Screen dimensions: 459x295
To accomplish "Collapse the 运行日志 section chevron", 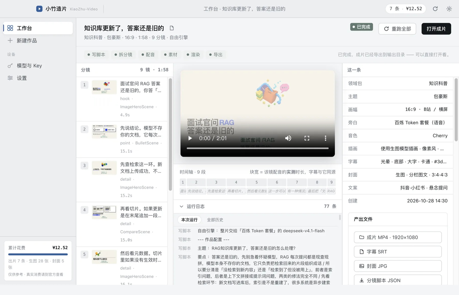I will tap(181, 206).
